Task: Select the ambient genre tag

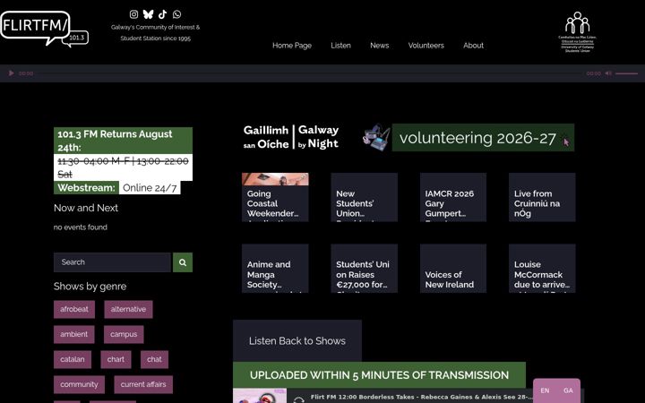Action: (x=74, y=334)
